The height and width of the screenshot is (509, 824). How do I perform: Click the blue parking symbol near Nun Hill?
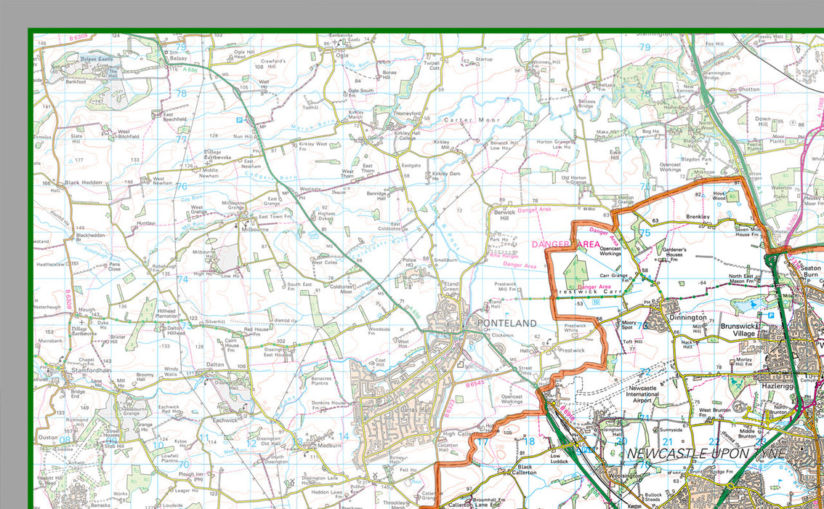(x=239, y=121)
